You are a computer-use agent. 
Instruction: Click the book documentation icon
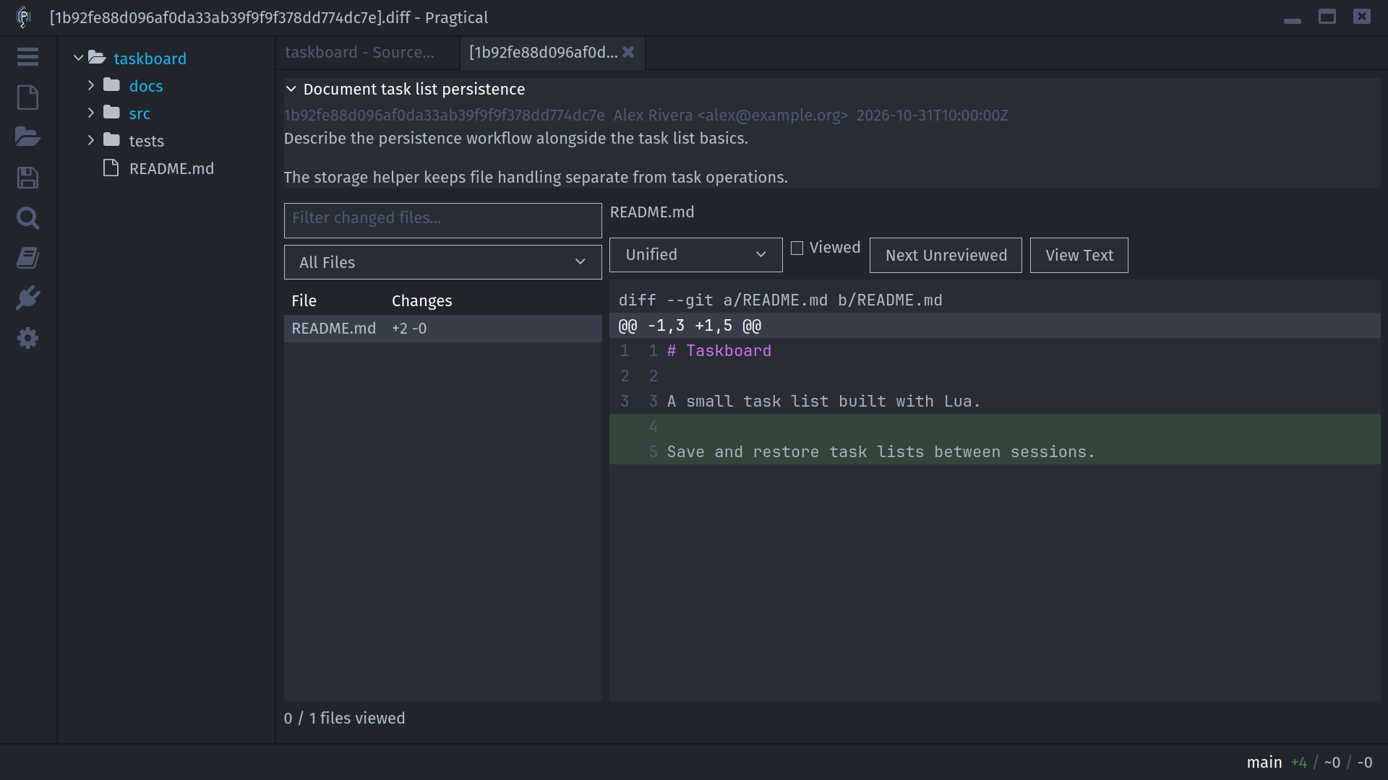(x=27, y=258)
